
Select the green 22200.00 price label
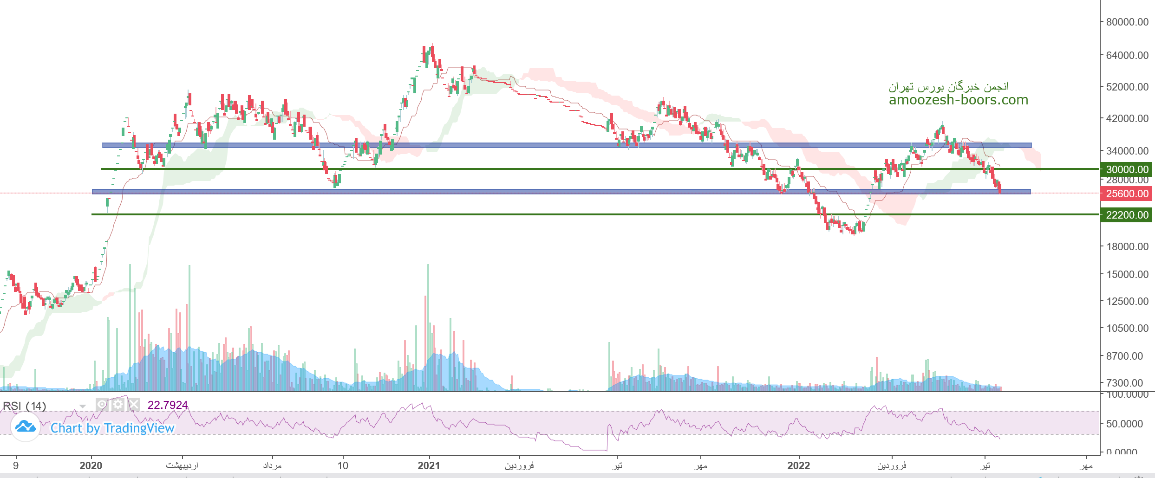tap(1127, 215)
